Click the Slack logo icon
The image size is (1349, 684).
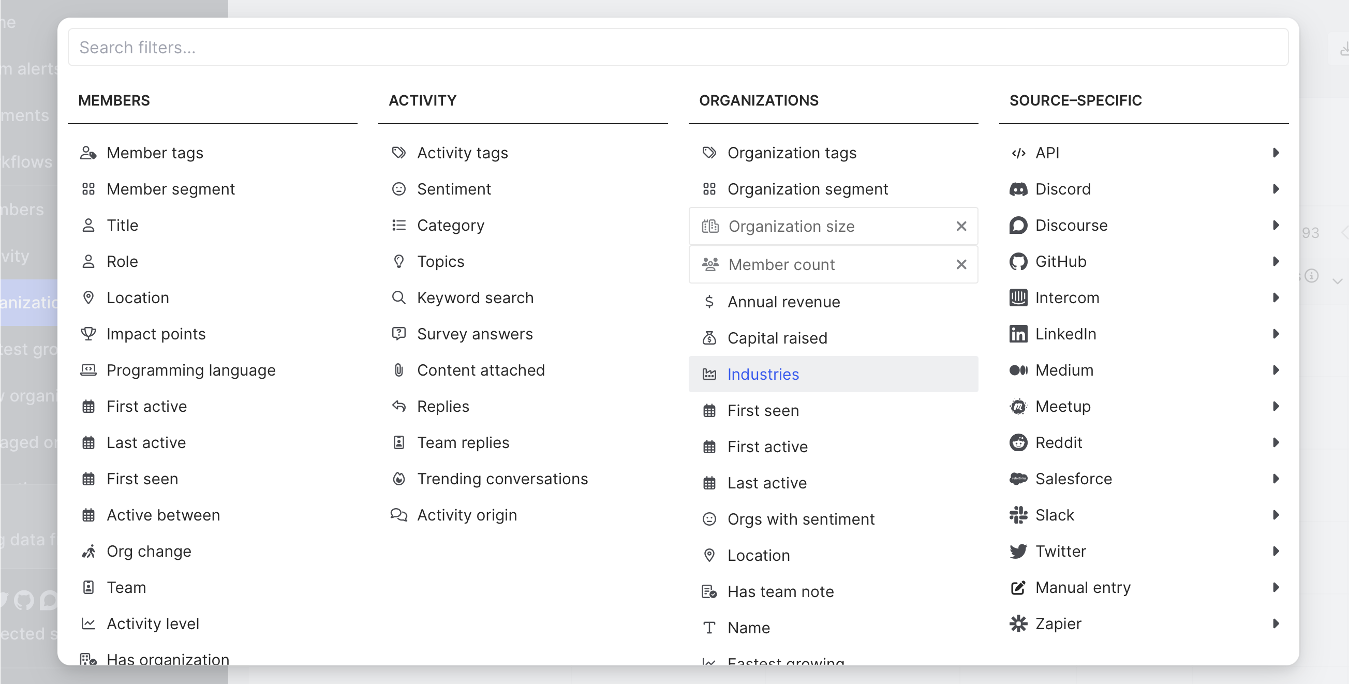[1018, 515]
